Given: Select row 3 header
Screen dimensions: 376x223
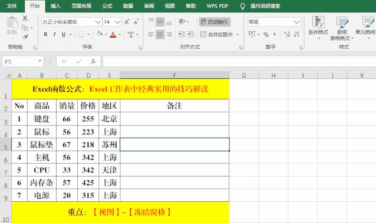Looking at the screenshot, I should coord(6,119).
